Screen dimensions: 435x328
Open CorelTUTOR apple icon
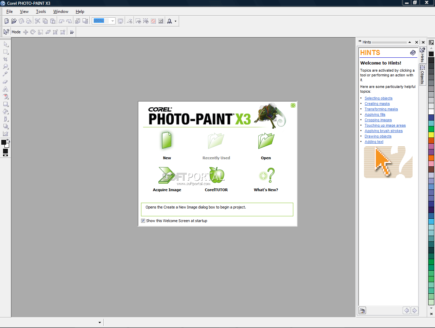point(216,175)
